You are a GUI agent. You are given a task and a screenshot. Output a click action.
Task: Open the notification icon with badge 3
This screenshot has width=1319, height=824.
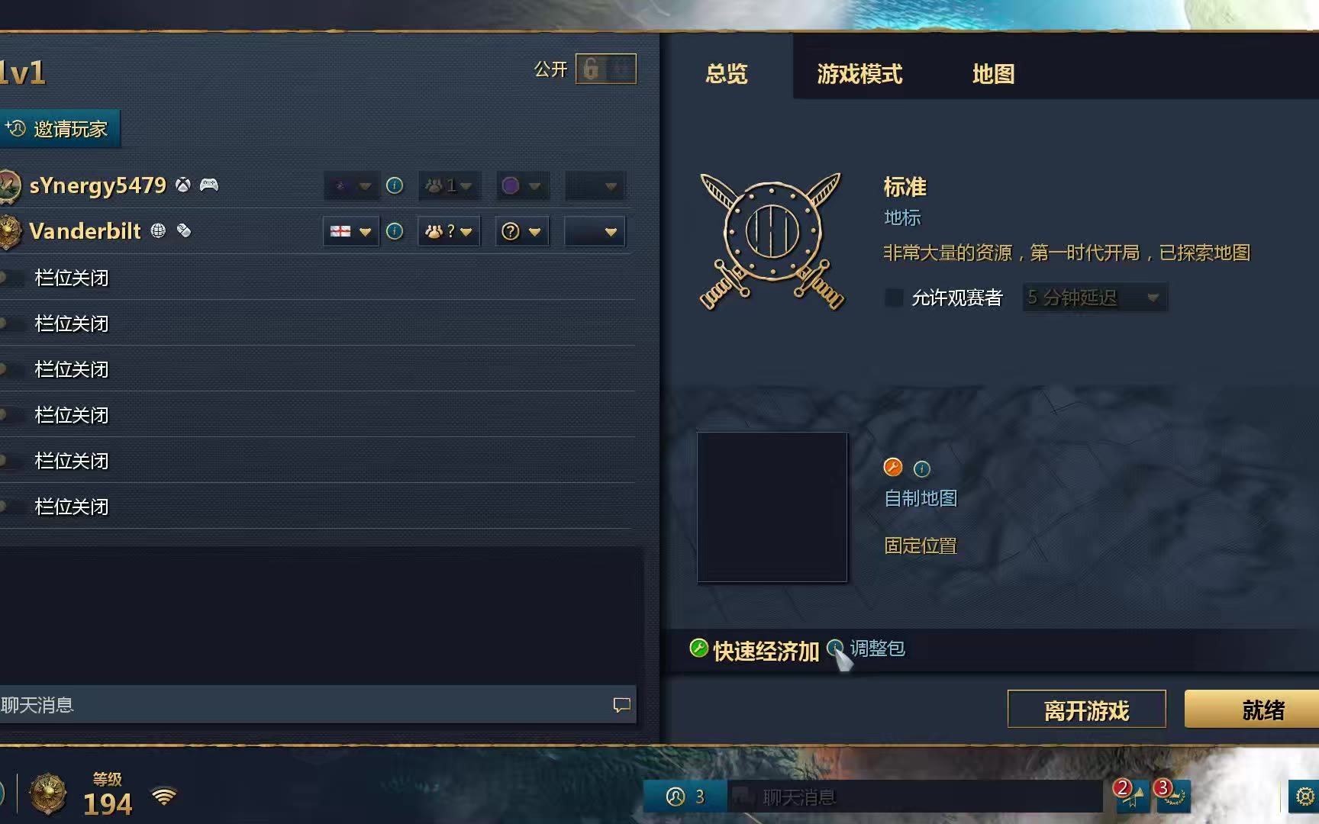1172,795
